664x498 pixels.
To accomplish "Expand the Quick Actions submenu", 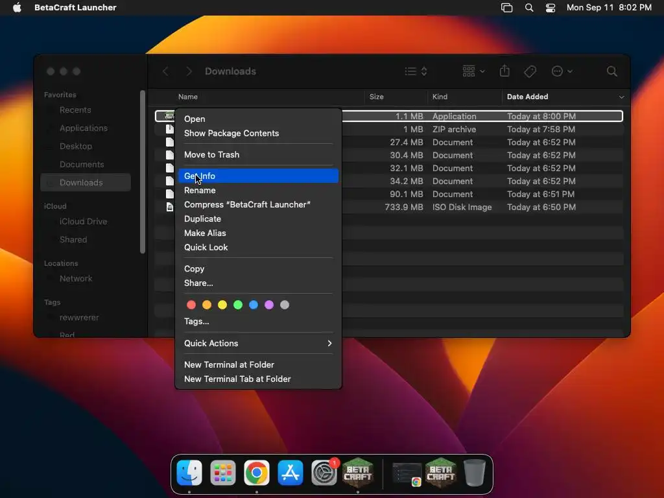I will tap(258, 343).
